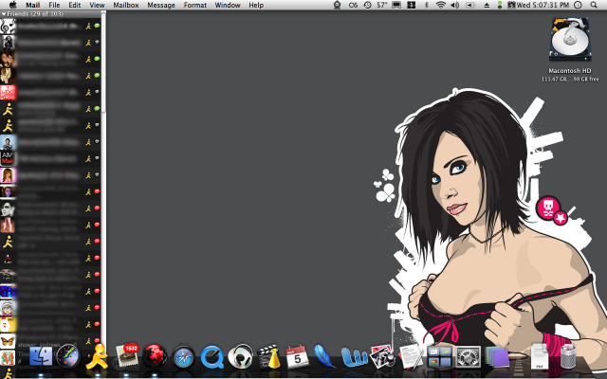Open the clapperboard cone app in the Dock
Viewport: 607px width, 379px height.
pyautogui.click(x=268, y=356)
